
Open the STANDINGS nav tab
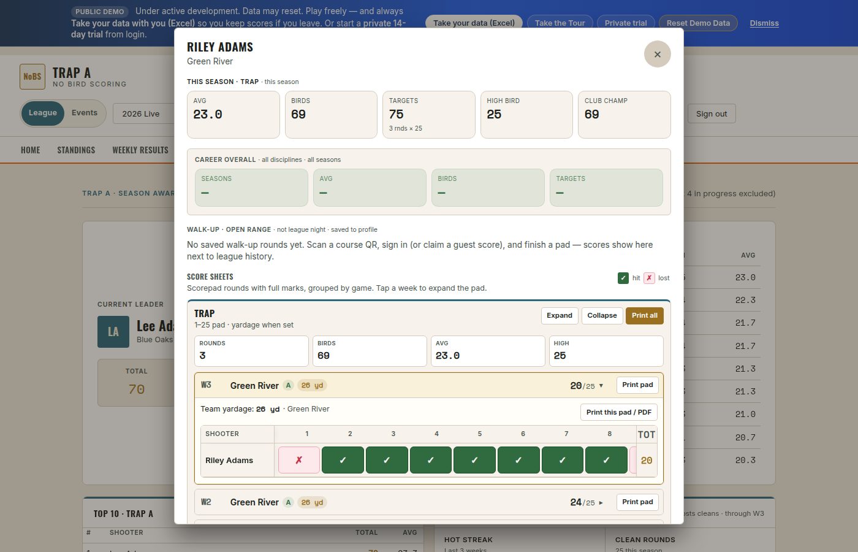click(x=76, y=150)
